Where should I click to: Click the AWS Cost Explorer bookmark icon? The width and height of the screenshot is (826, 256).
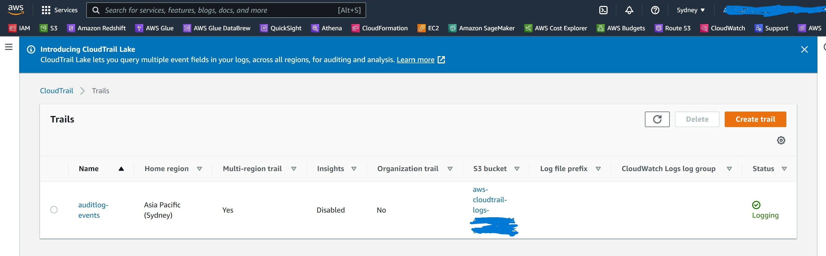tap(528, 28)
